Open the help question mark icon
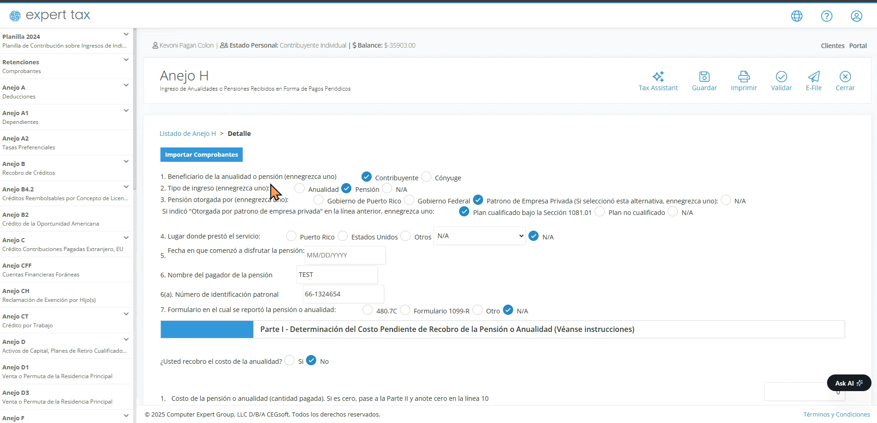The height and width of the screenshot is (423, 877). click(x=827, y=16)
